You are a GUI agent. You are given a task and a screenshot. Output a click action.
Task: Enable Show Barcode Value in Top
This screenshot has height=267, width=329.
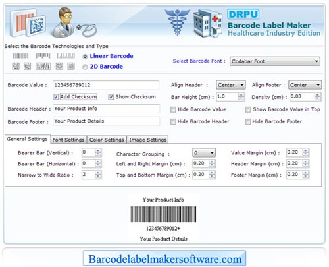click(x=248, y=109)
